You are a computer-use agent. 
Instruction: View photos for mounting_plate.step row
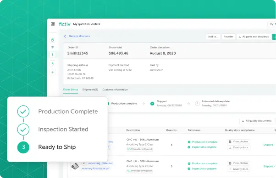click(238, 163)
